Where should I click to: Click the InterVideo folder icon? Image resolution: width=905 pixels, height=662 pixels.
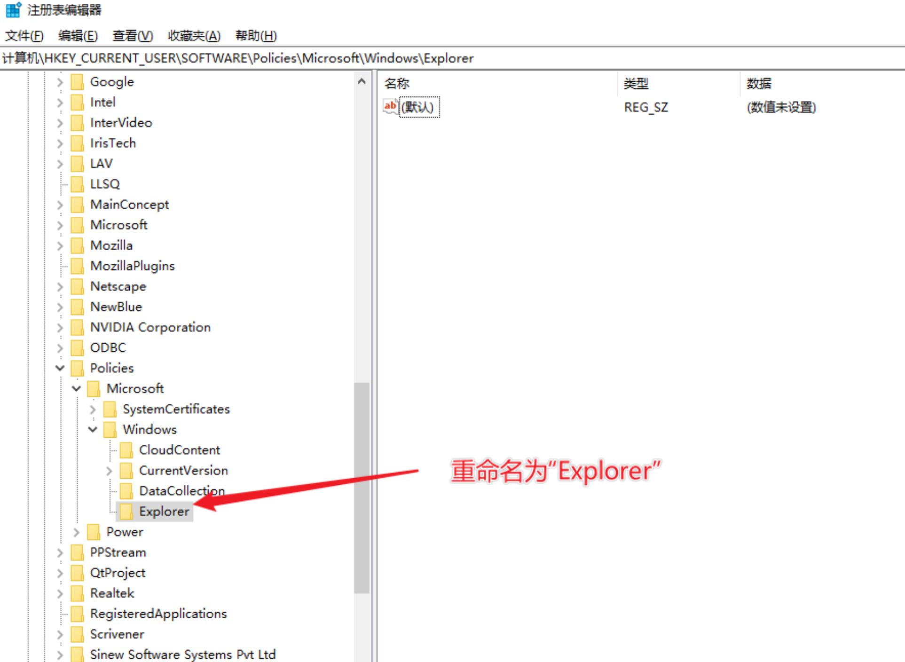pos(78,123)
